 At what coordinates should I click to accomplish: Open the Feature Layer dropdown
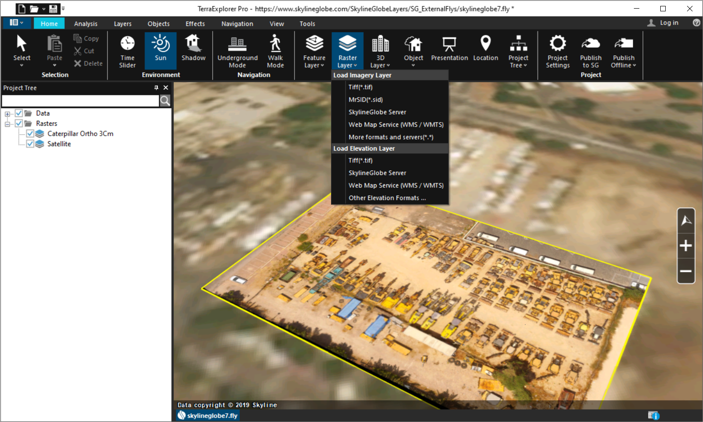(314, 51)
